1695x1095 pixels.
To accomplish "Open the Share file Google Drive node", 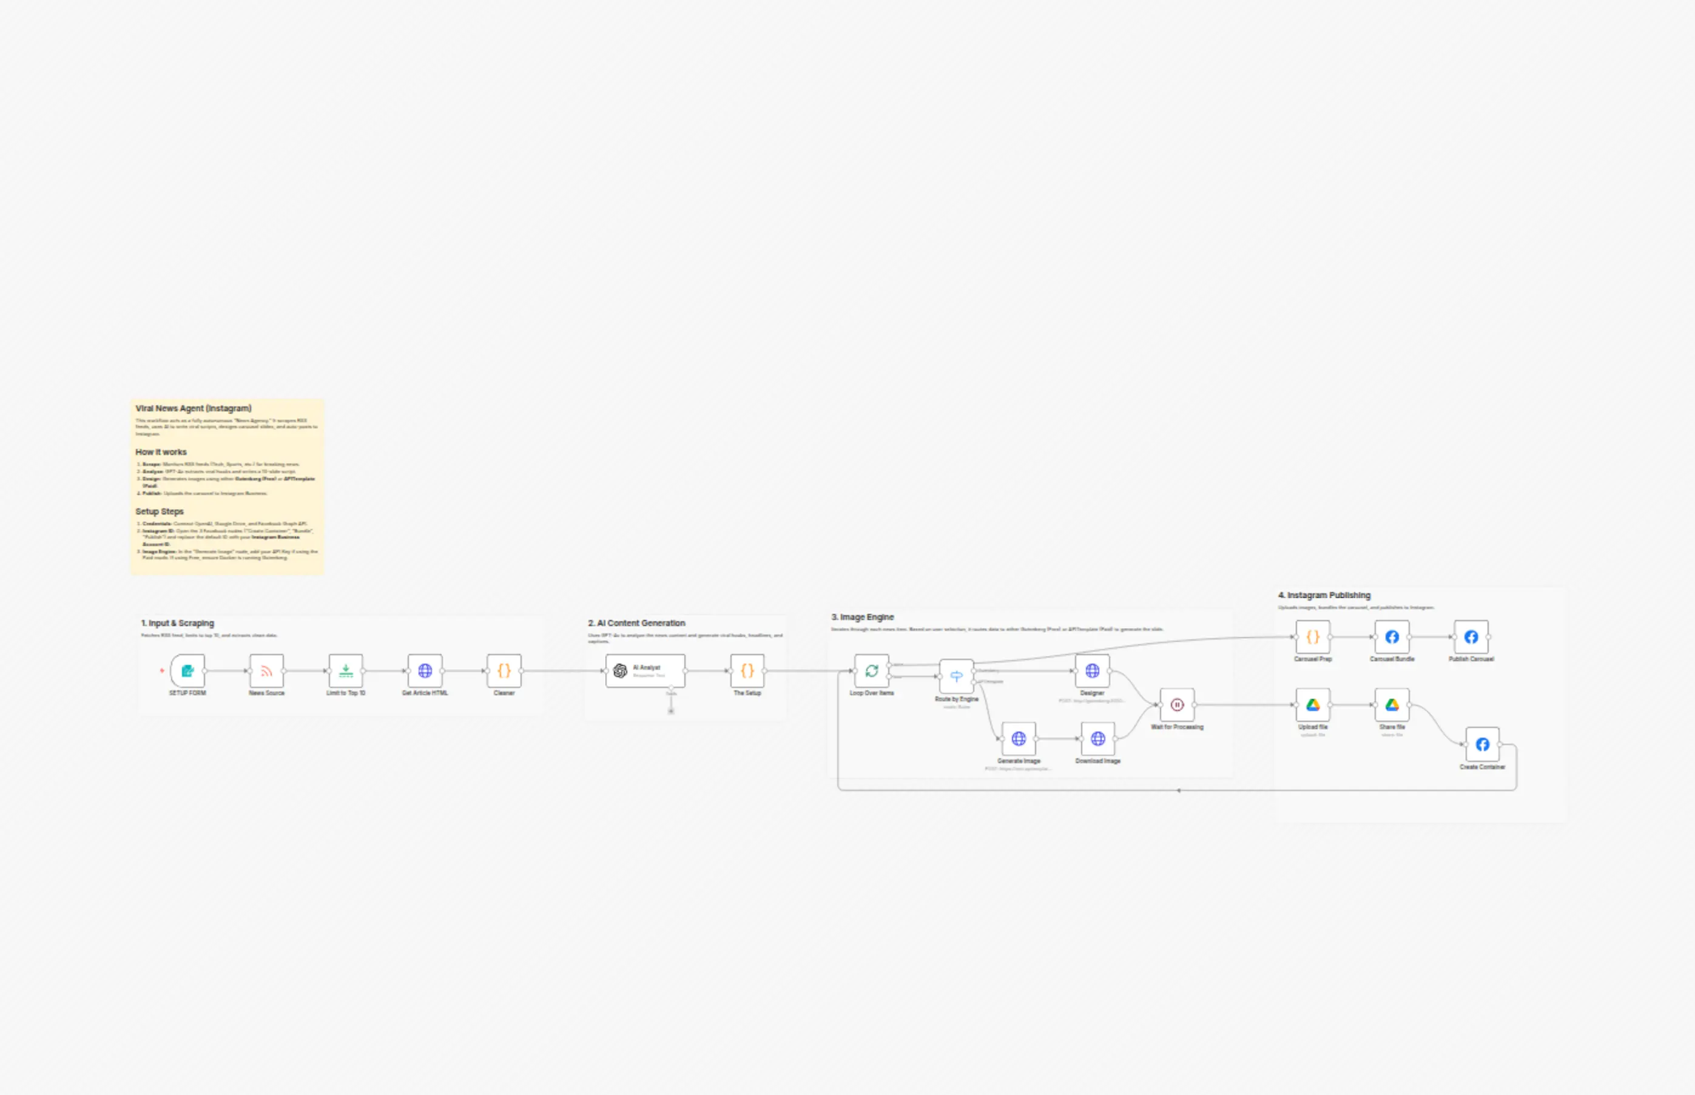I will 1392,705.
